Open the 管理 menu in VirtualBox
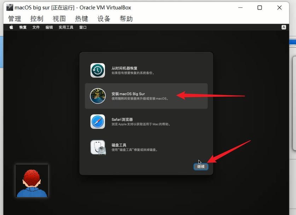The image size is (296, 215). [x=14, y=19]
